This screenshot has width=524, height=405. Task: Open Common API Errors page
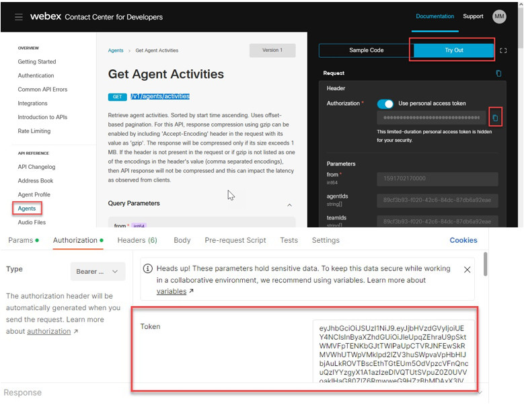[42, 89]
